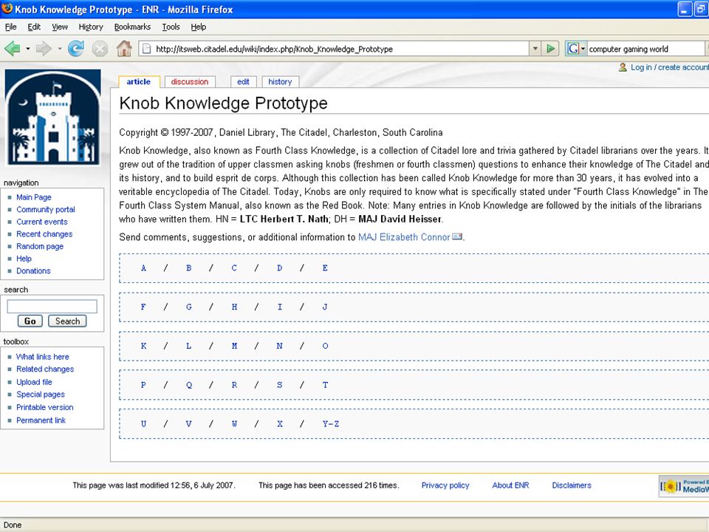
Task: Switch to the discussion tab
Action: (x=190, y=82)
